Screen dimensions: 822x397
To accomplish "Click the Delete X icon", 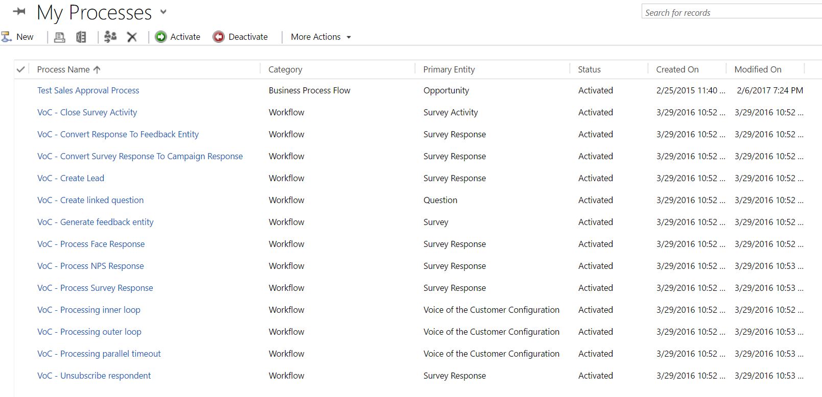I will point(132,37).
